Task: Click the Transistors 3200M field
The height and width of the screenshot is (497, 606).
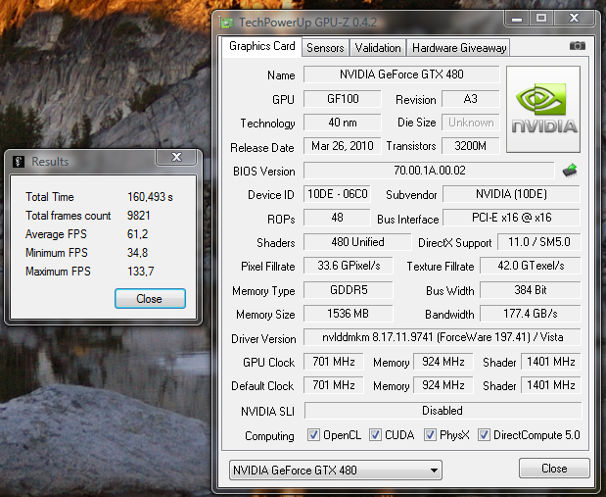Action: 470,146
